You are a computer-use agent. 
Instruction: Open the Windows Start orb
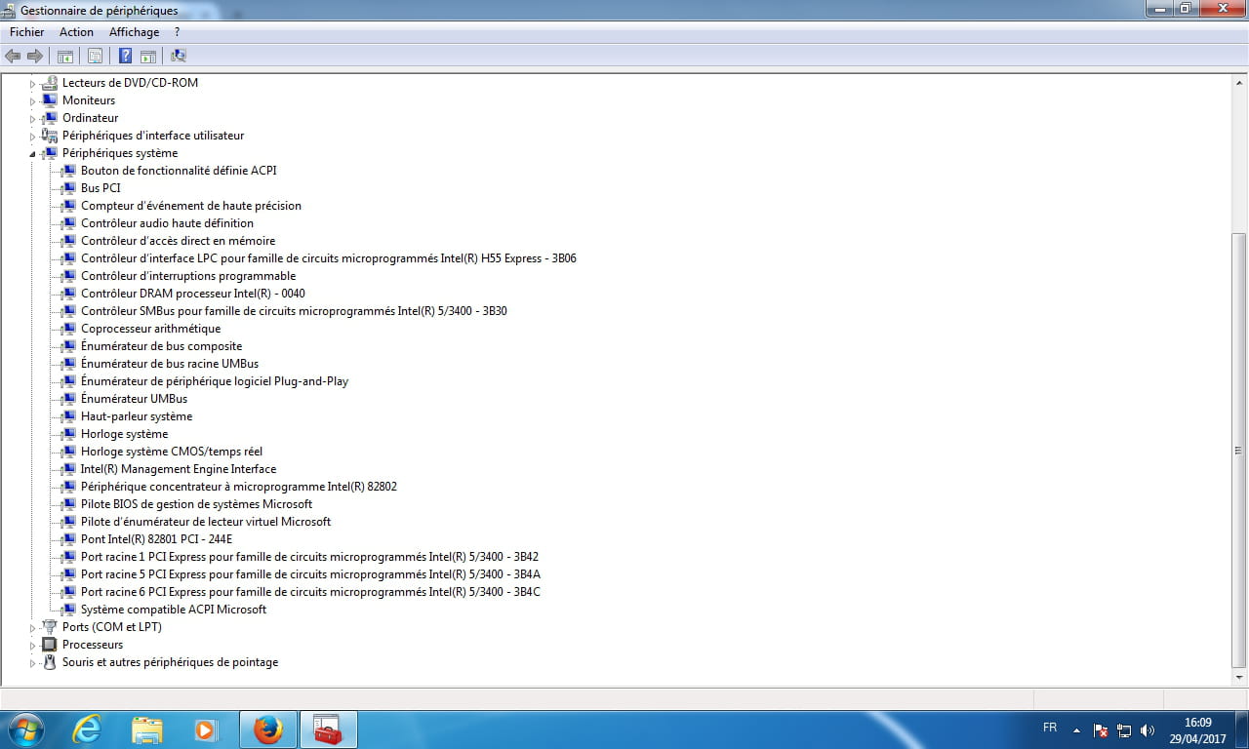pos(25,729)
